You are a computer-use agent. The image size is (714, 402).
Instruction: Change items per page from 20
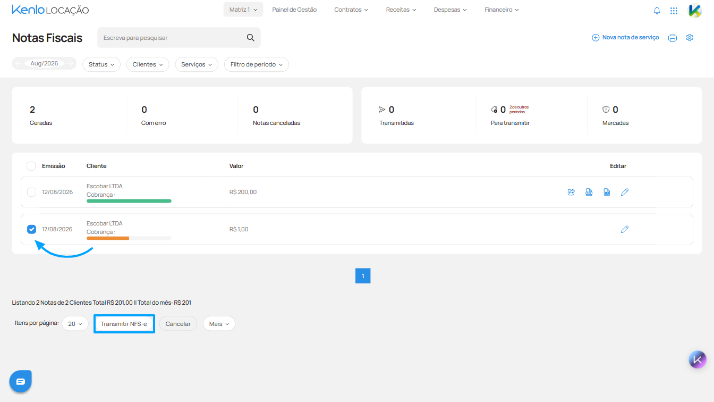pyautogui.click(x=75, y=324)
